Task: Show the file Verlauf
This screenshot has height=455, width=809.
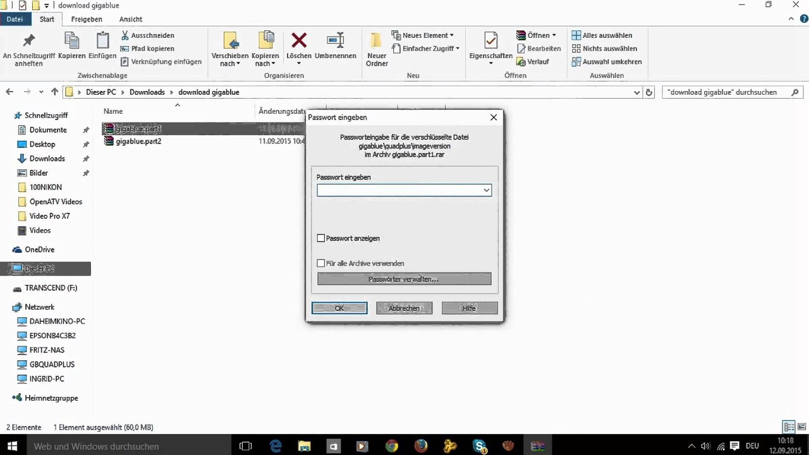Action: (x=533, y=62)
